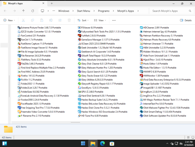Navigate to Windows breadcrumb
Image resolution: width=195 pixels, height=147 pixels.
(x=64, y=11)
